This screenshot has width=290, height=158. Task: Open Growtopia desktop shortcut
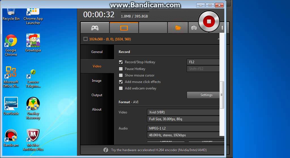click(33, 43)
